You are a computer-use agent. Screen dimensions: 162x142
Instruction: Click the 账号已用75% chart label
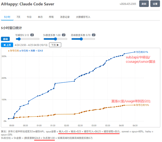[x=143, y=105]
